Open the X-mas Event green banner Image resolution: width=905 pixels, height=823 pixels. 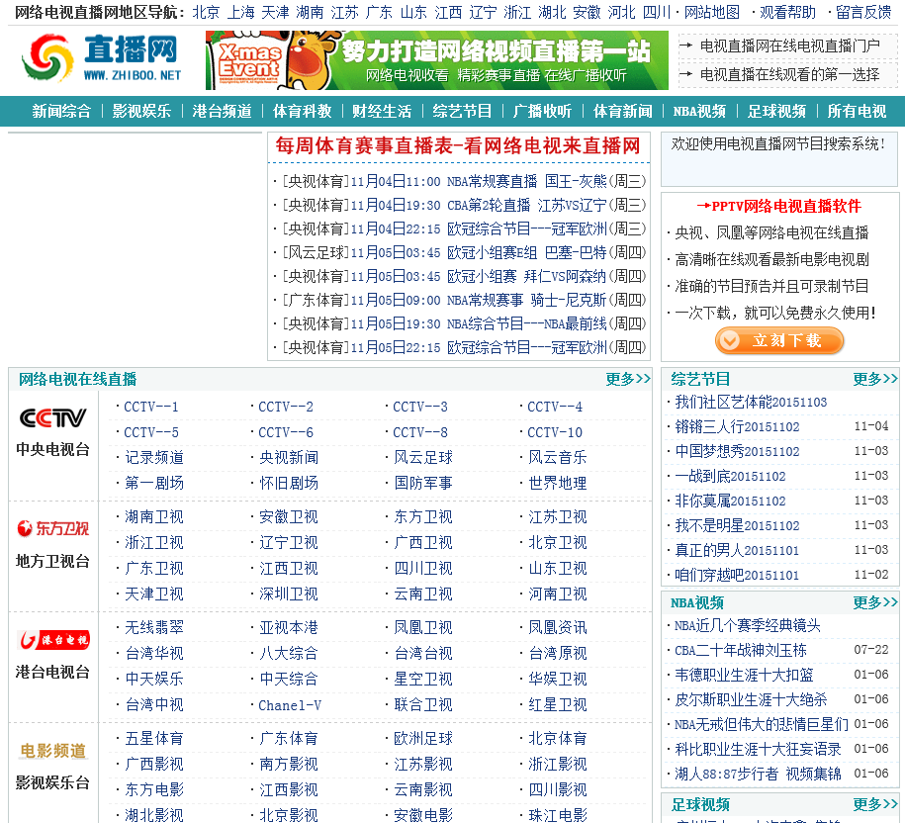coord(437,60)
